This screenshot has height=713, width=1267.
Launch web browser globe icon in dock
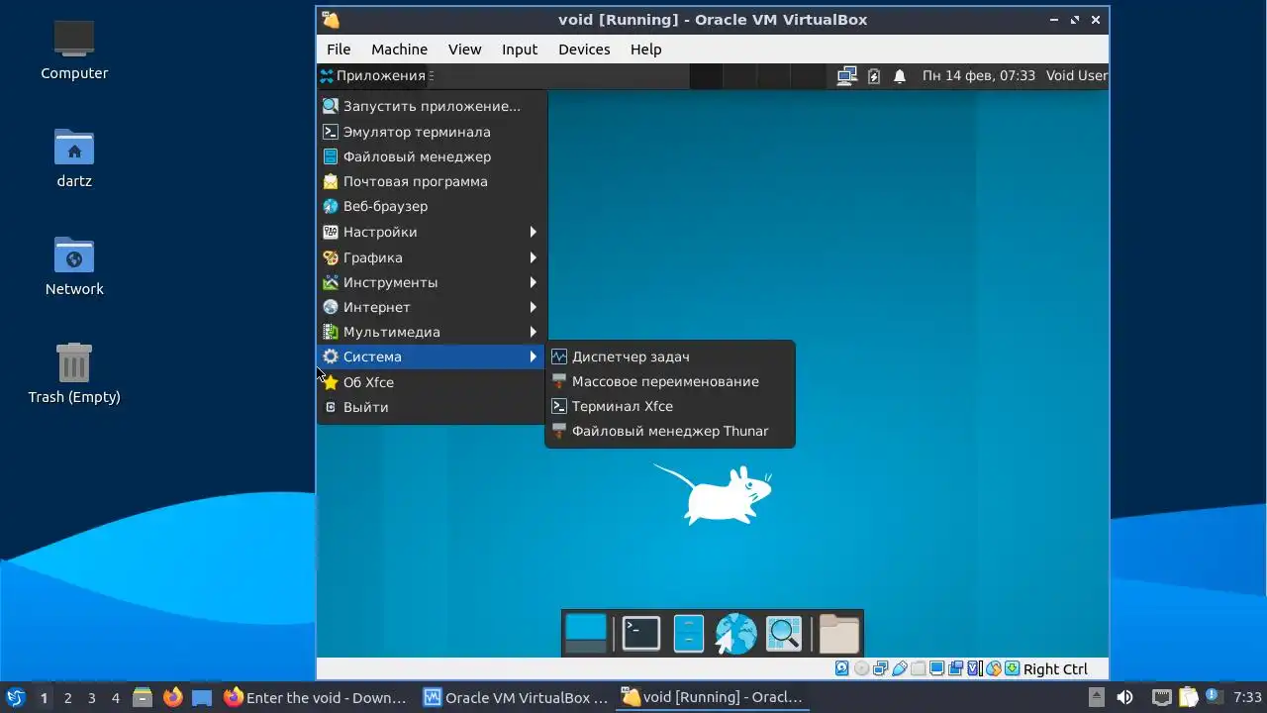click(735, 634)
